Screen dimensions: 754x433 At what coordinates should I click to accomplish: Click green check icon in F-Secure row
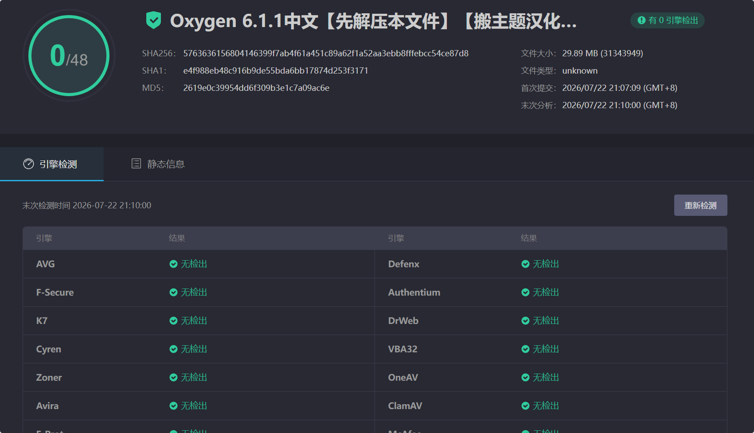173,293
